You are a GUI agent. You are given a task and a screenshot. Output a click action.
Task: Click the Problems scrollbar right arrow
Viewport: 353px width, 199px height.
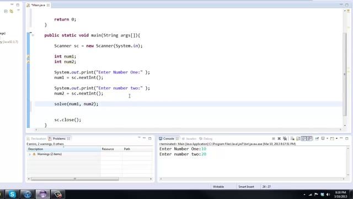[151, 179]
